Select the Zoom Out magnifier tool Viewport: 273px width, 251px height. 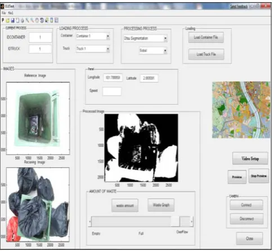tap(32, 20)
